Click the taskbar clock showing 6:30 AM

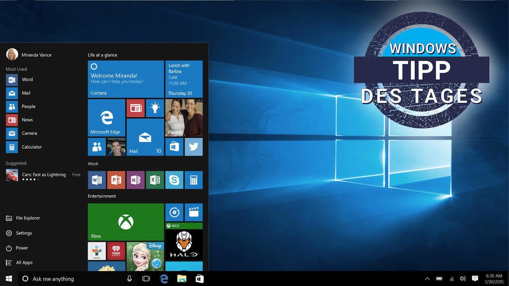click(494, 279)
